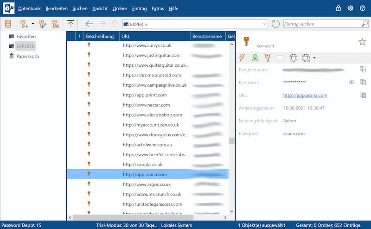Image resolution: width=371 pixels, height=229 pixels.
Task: Select the https://chrome.android.com row
Action: click(147, 75)
